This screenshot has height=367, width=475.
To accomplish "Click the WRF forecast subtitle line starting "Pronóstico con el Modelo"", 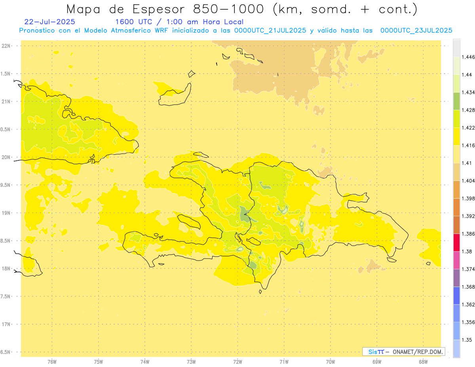I will pos(236,30).
